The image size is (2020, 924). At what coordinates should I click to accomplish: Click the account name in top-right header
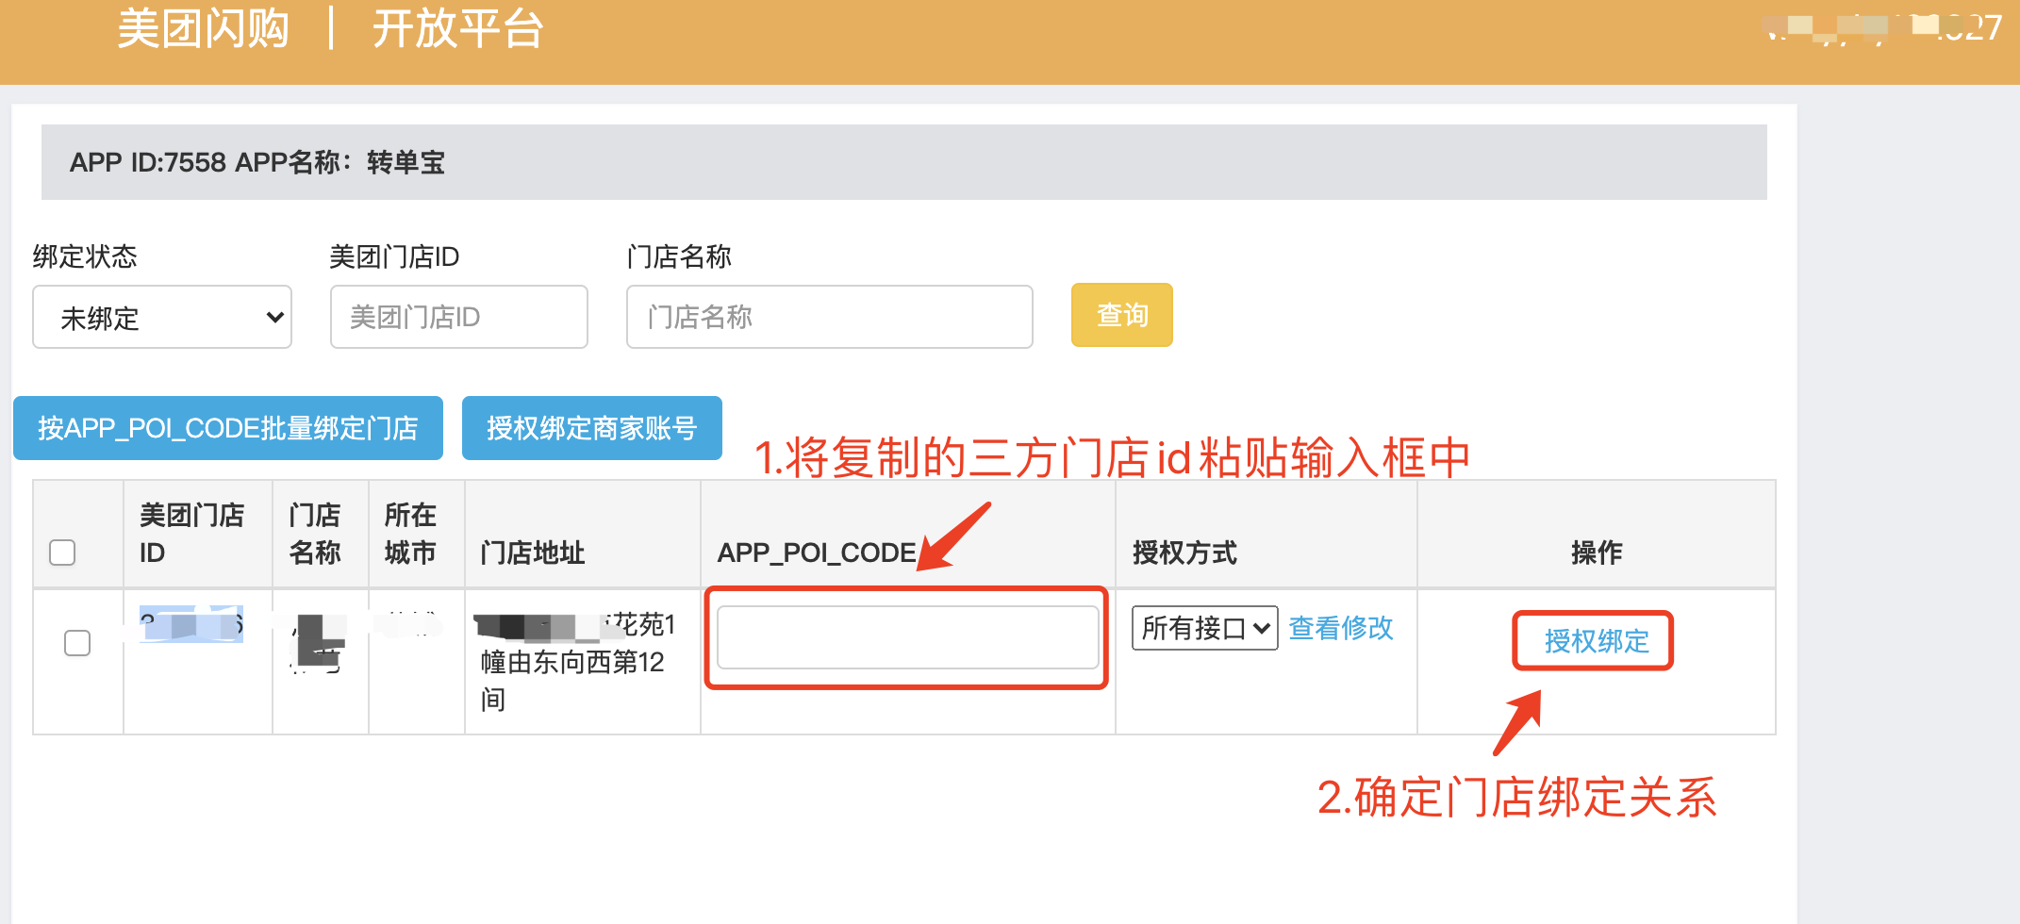coord(1881,28)
